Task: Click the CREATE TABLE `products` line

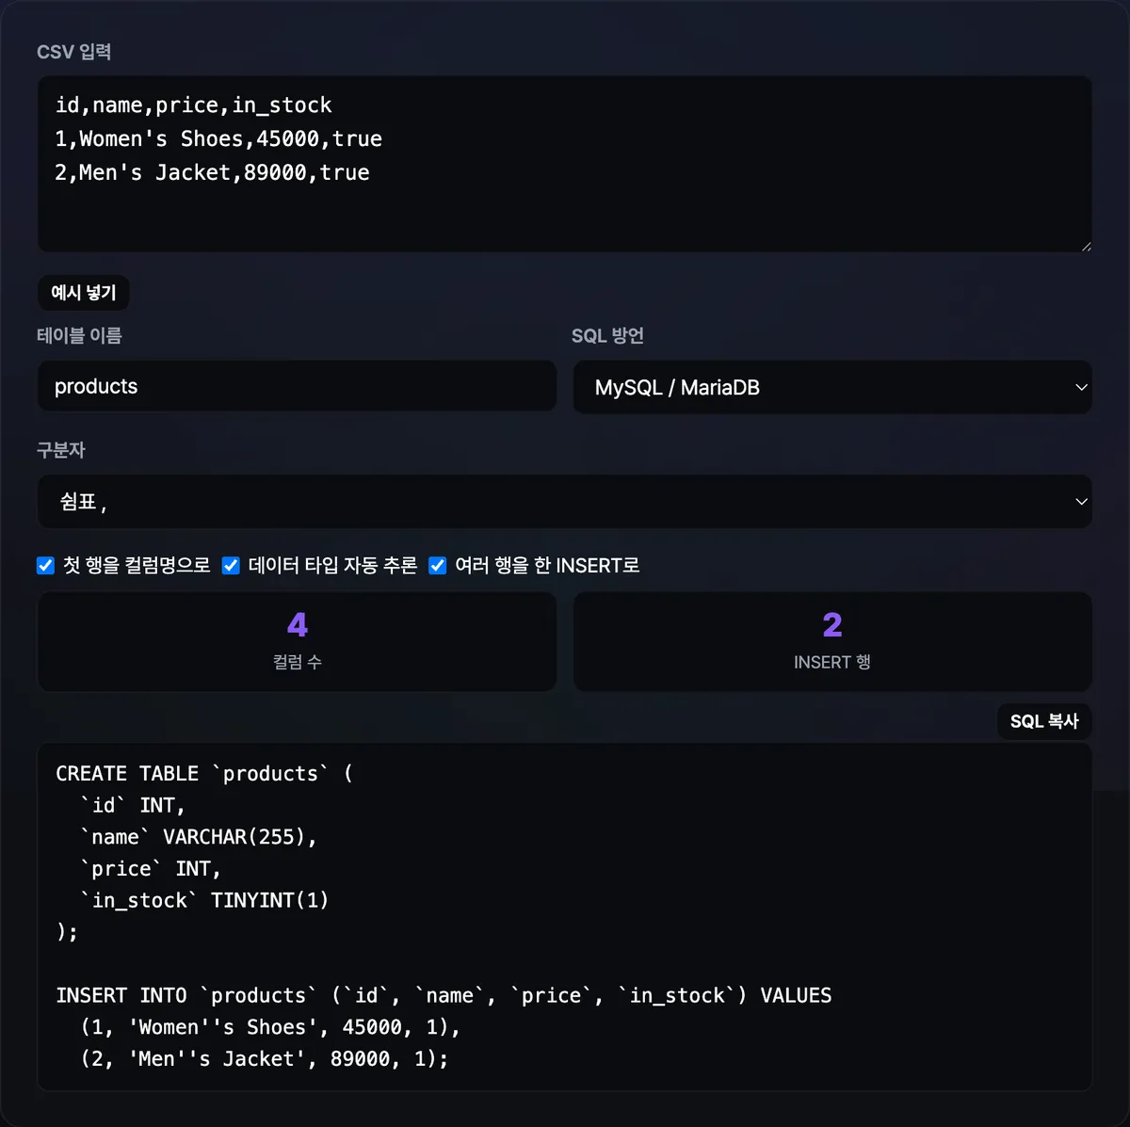Action: tap(204, 774)
